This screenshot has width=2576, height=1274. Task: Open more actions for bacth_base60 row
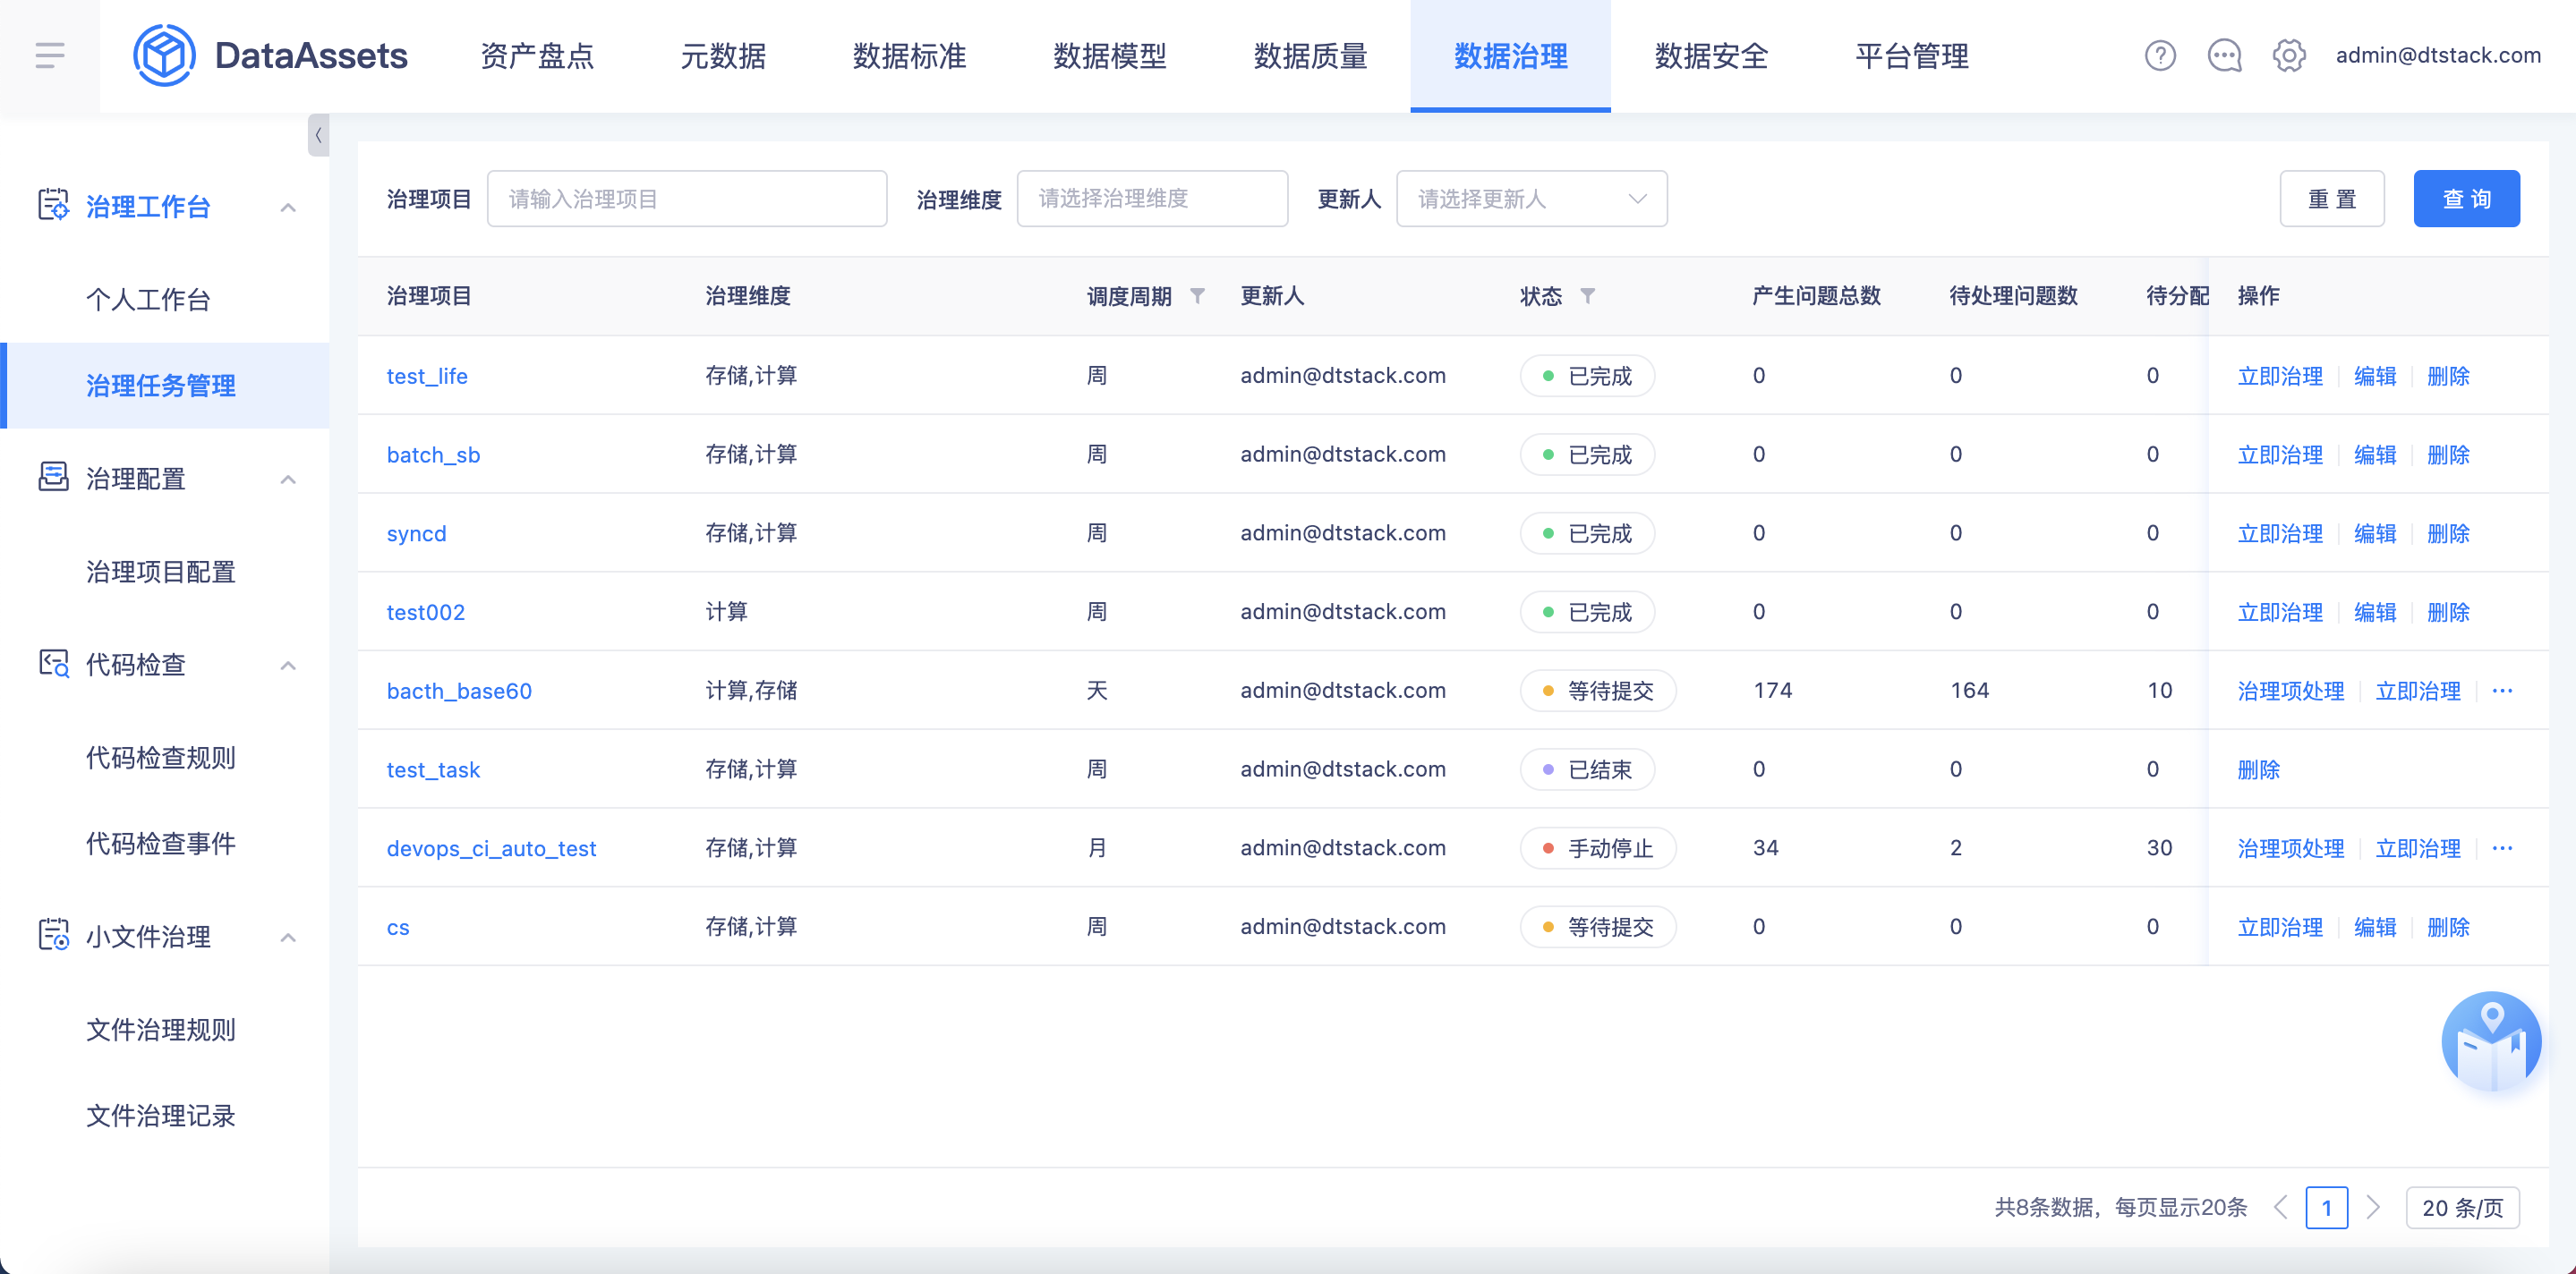(2502, 691)
